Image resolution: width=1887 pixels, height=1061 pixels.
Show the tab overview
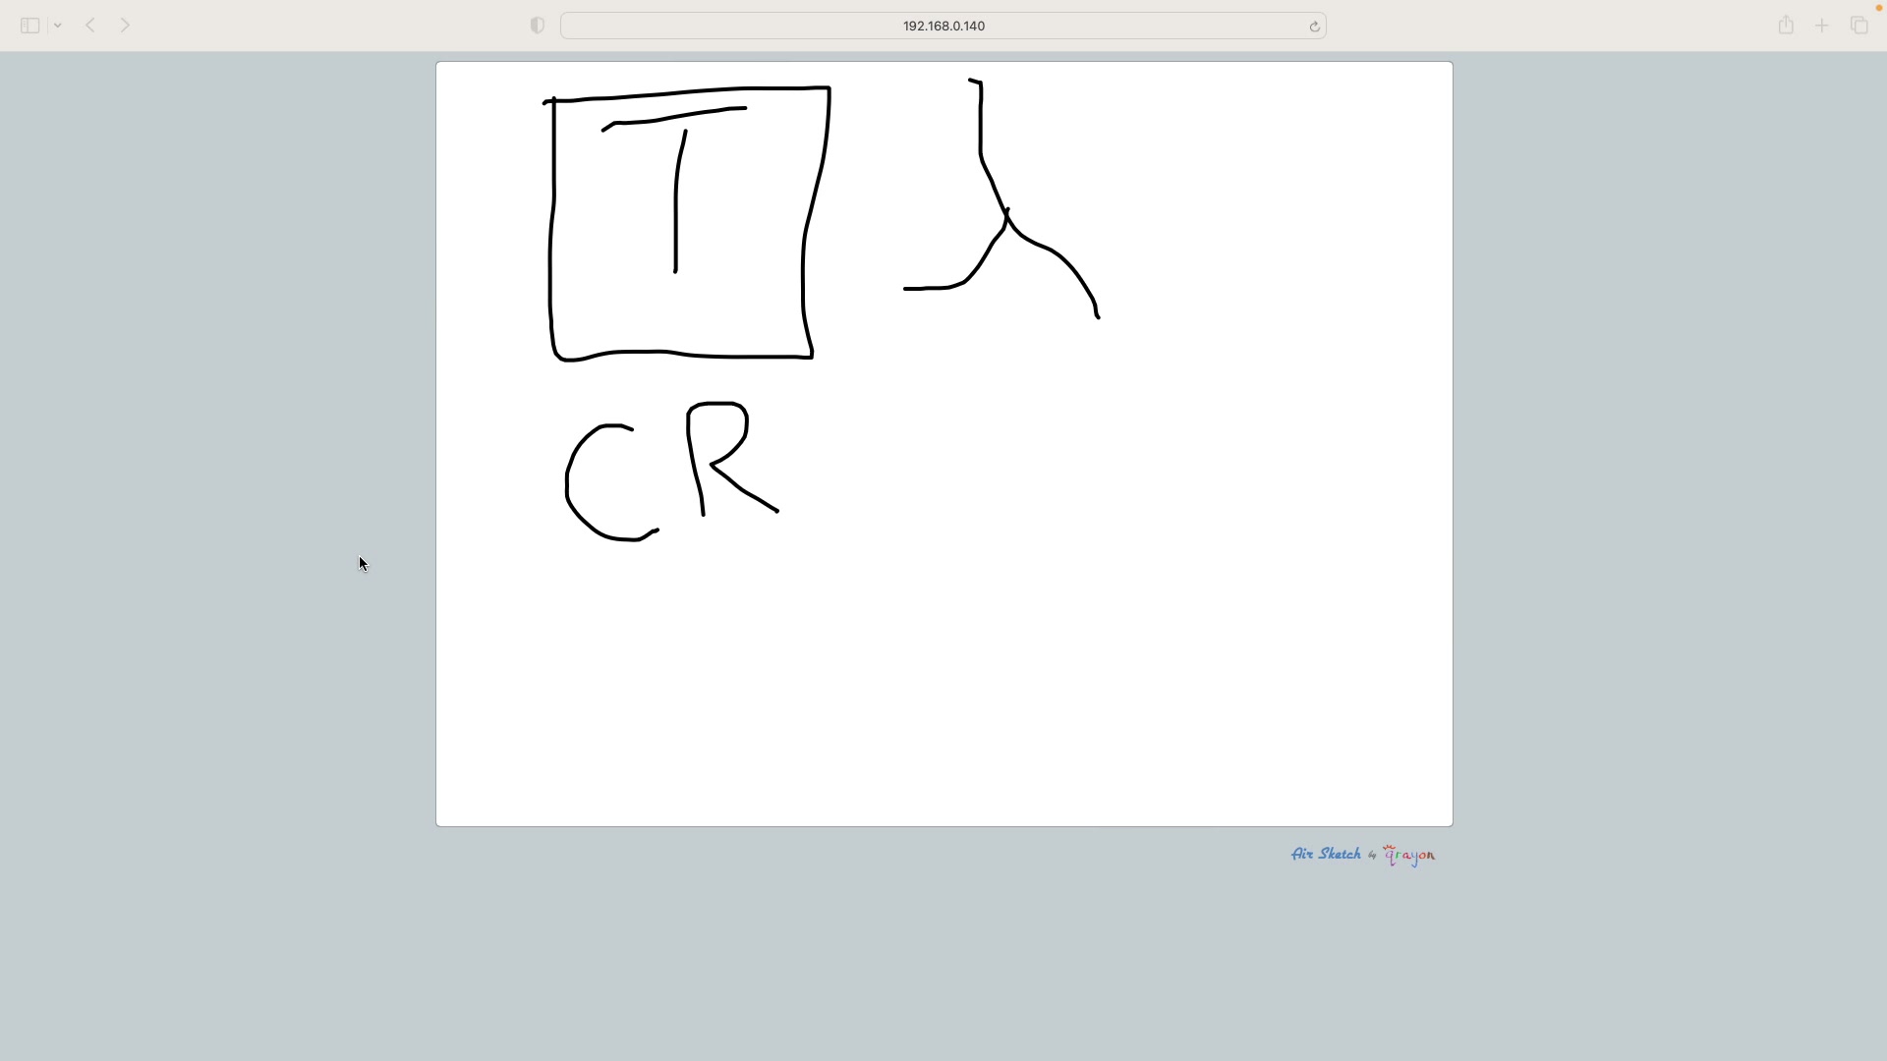[x=1858, y=26]
